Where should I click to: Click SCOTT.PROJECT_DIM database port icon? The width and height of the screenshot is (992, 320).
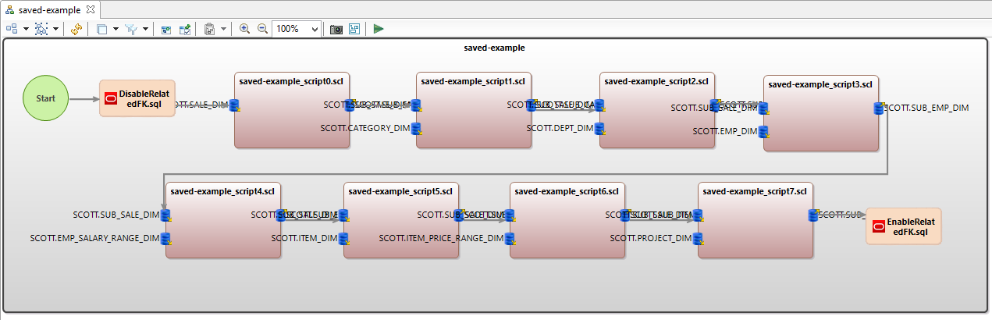pyautogui.click(x=698, y=238)
